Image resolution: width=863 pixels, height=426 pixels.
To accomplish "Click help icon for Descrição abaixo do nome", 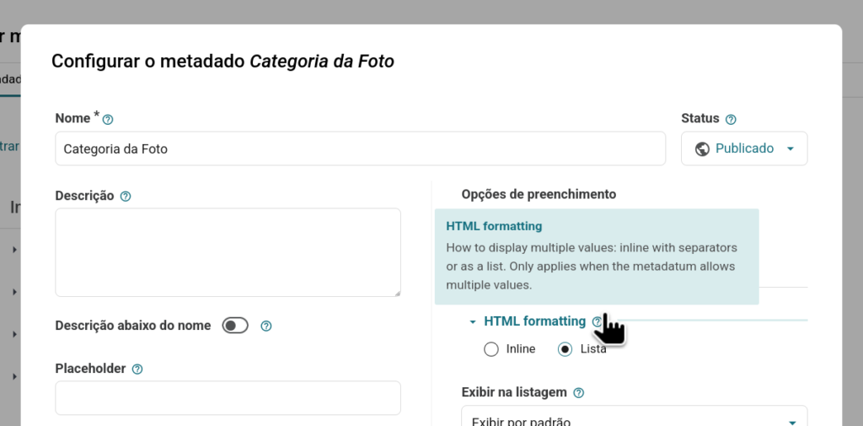I will click(266, 326).
